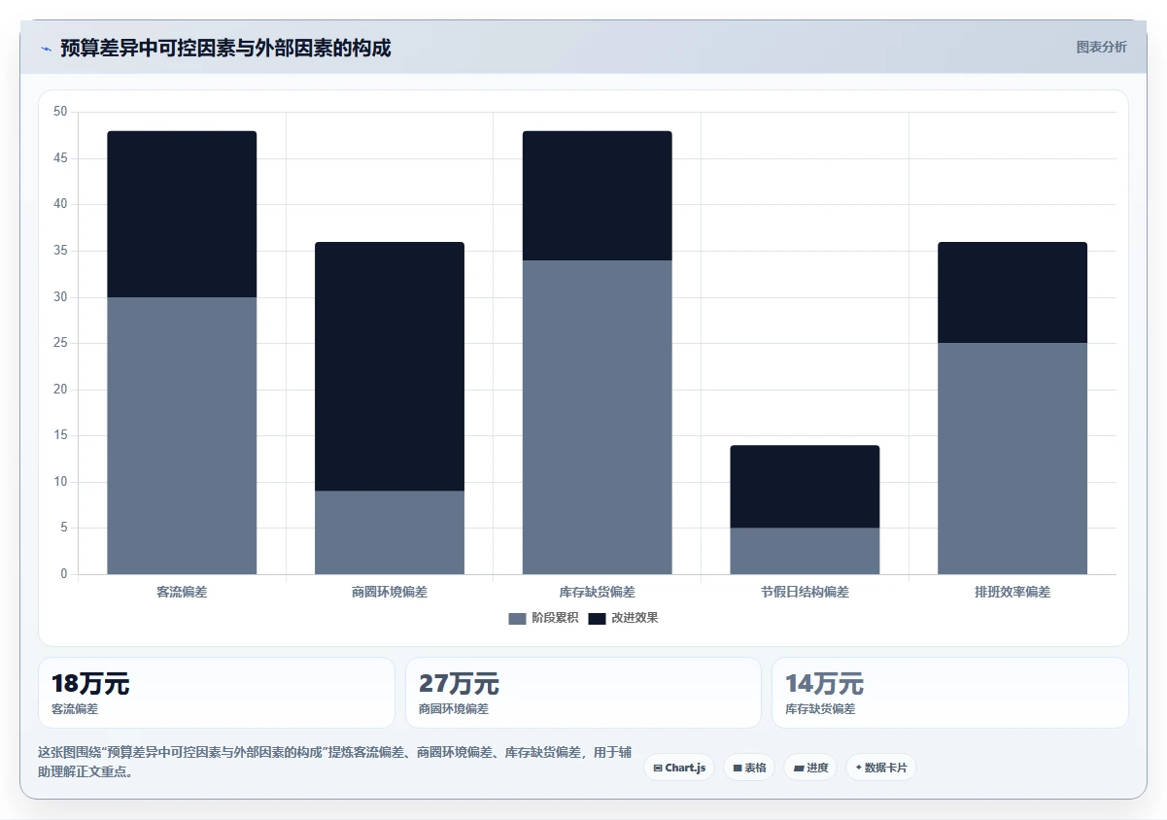Click the 库存缺货偏差 x-axis label

(x=598, y=592)
